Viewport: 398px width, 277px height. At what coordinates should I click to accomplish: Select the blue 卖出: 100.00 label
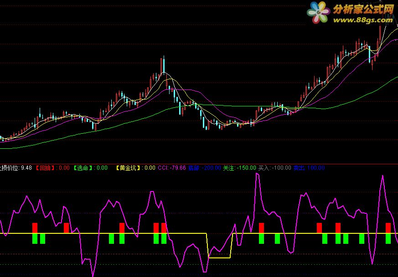point(309,168)
